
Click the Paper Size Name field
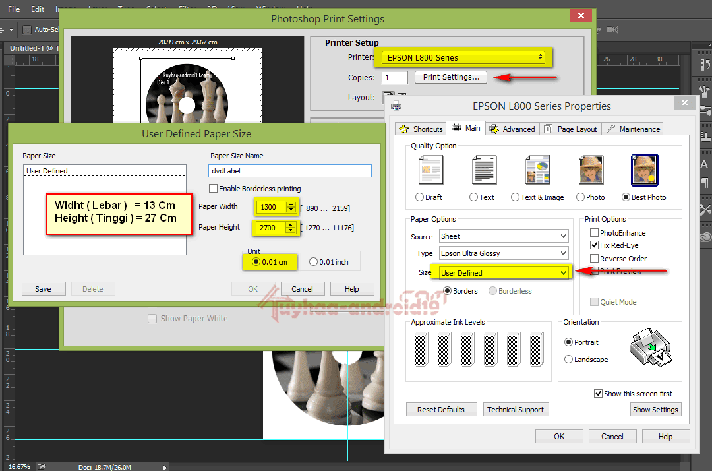click(x=290, y=171)
